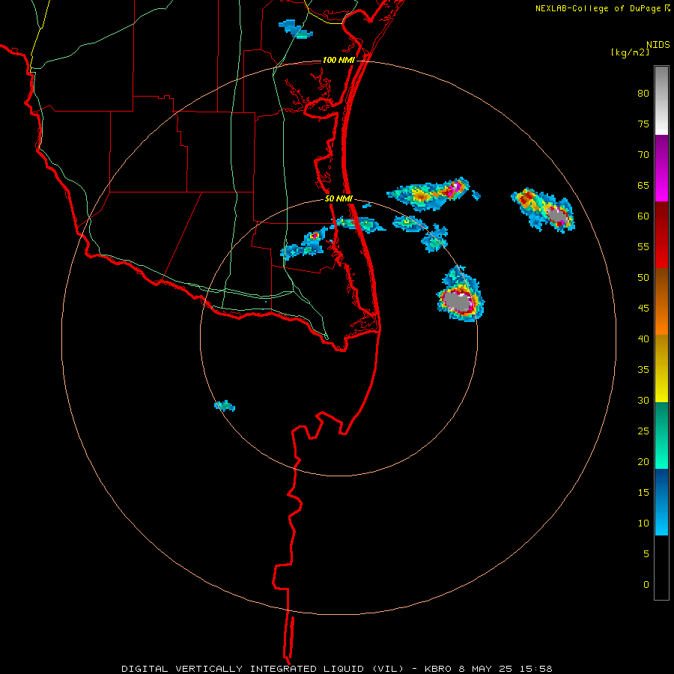Click the color scale value 10
Screen dimensions: 674x674
click(643, 523)
